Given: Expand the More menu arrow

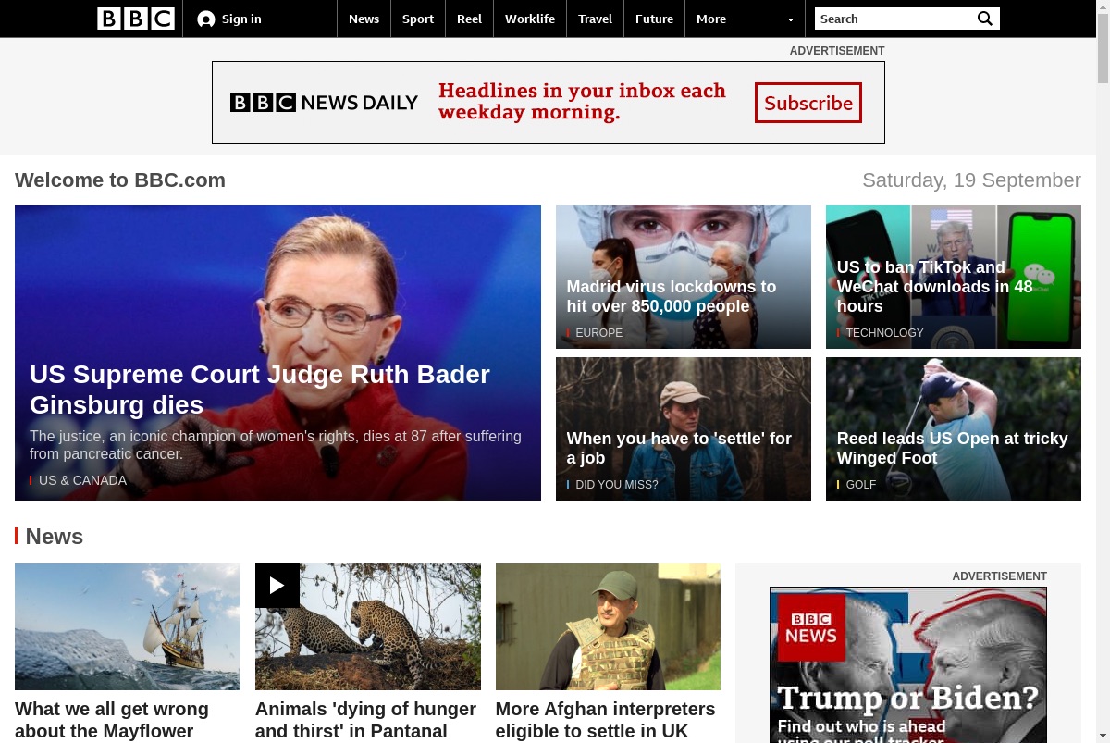Looking at the screenshot, I should (790, 19).
